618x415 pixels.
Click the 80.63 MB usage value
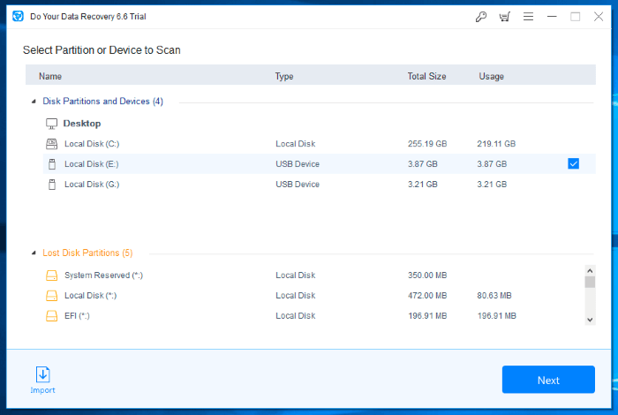(494, 296)
